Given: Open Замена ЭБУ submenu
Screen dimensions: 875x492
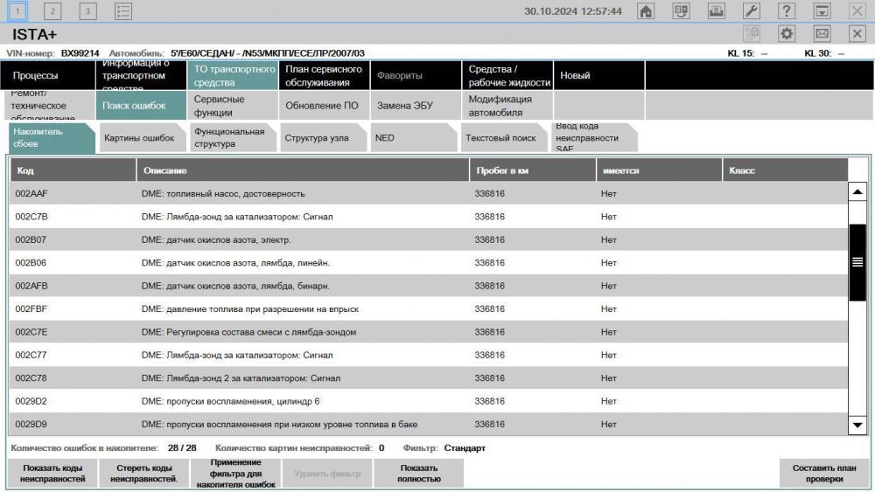Looking at the screenshot, I should pos(416,106).
